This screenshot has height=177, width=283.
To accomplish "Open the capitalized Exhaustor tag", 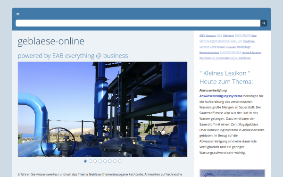I will (x=211, y=36).
